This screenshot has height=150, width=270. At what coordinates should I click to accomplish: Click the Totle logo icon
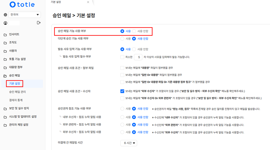(x=13, y=5)
